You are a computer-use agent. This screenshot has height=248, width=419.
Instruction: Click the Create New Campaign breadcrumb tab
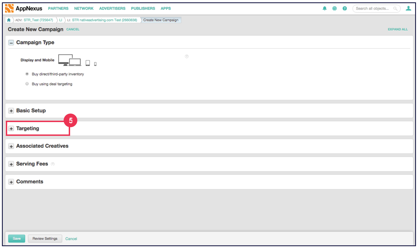161,20
